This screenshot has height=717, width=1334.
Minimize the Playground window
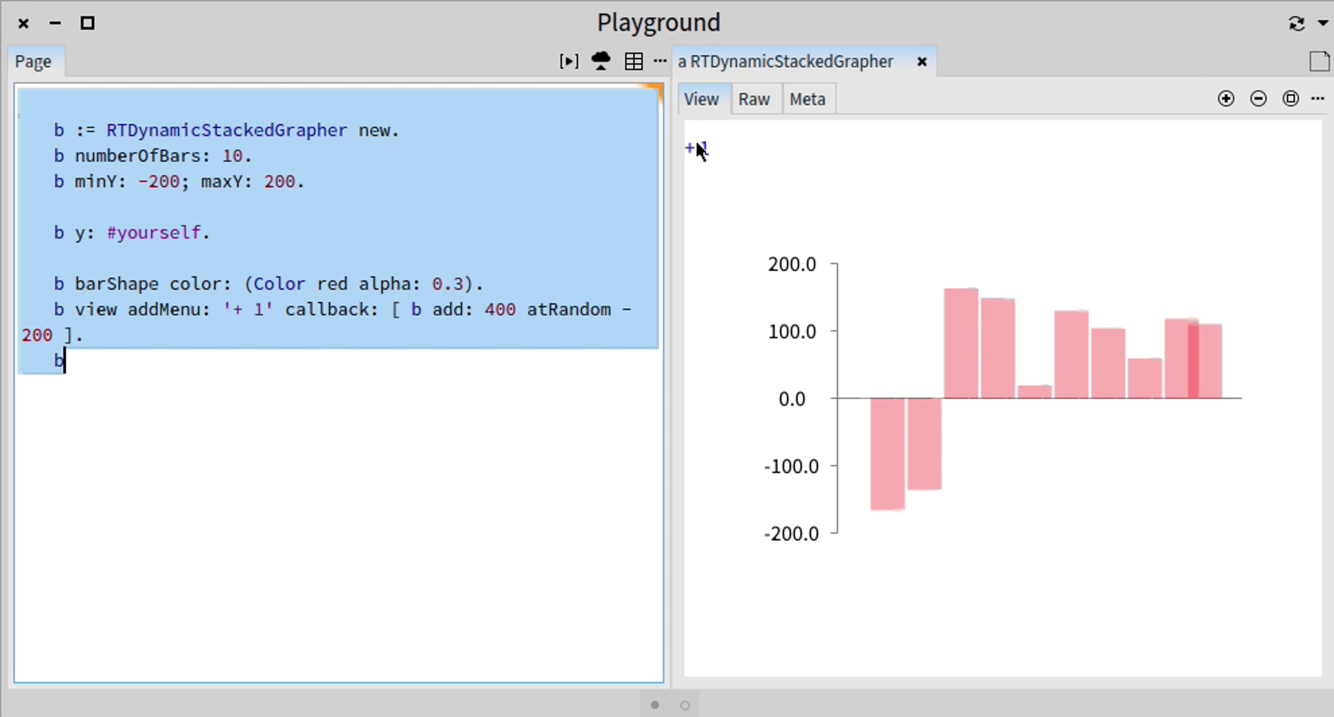pos(55,23)
